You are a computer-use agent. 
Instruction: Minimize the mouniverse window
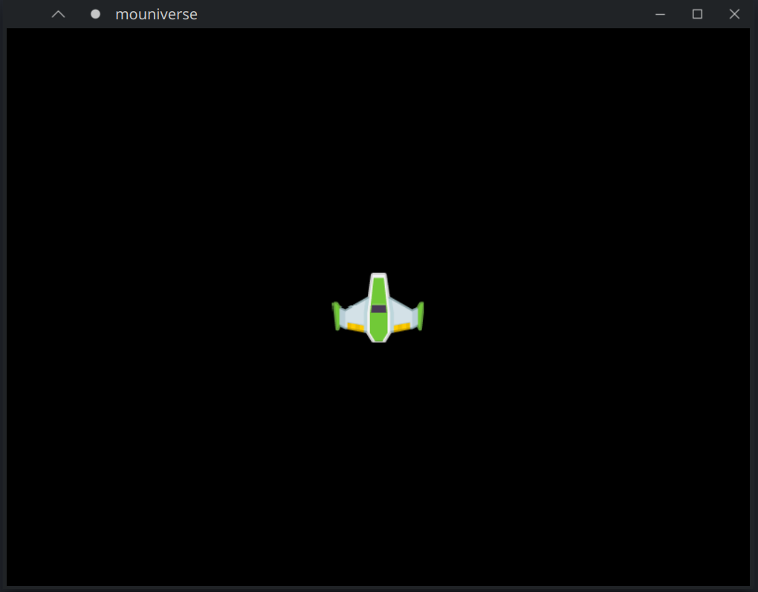660,14
